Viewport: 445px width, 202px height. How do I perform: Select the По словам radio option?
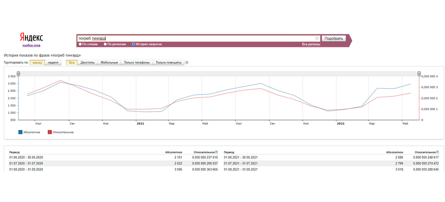pyautogui.click(x=80, y=44)
